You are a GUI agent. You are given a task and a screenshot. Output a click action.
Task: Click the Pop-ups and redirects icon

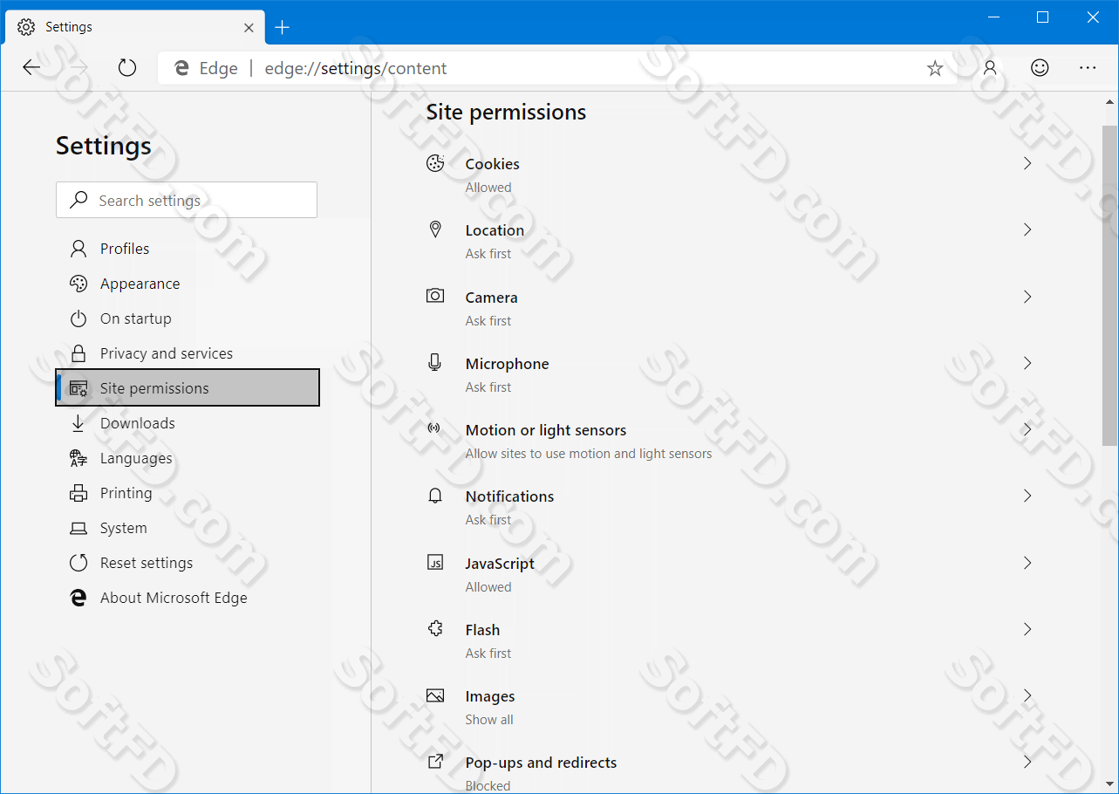435,762
